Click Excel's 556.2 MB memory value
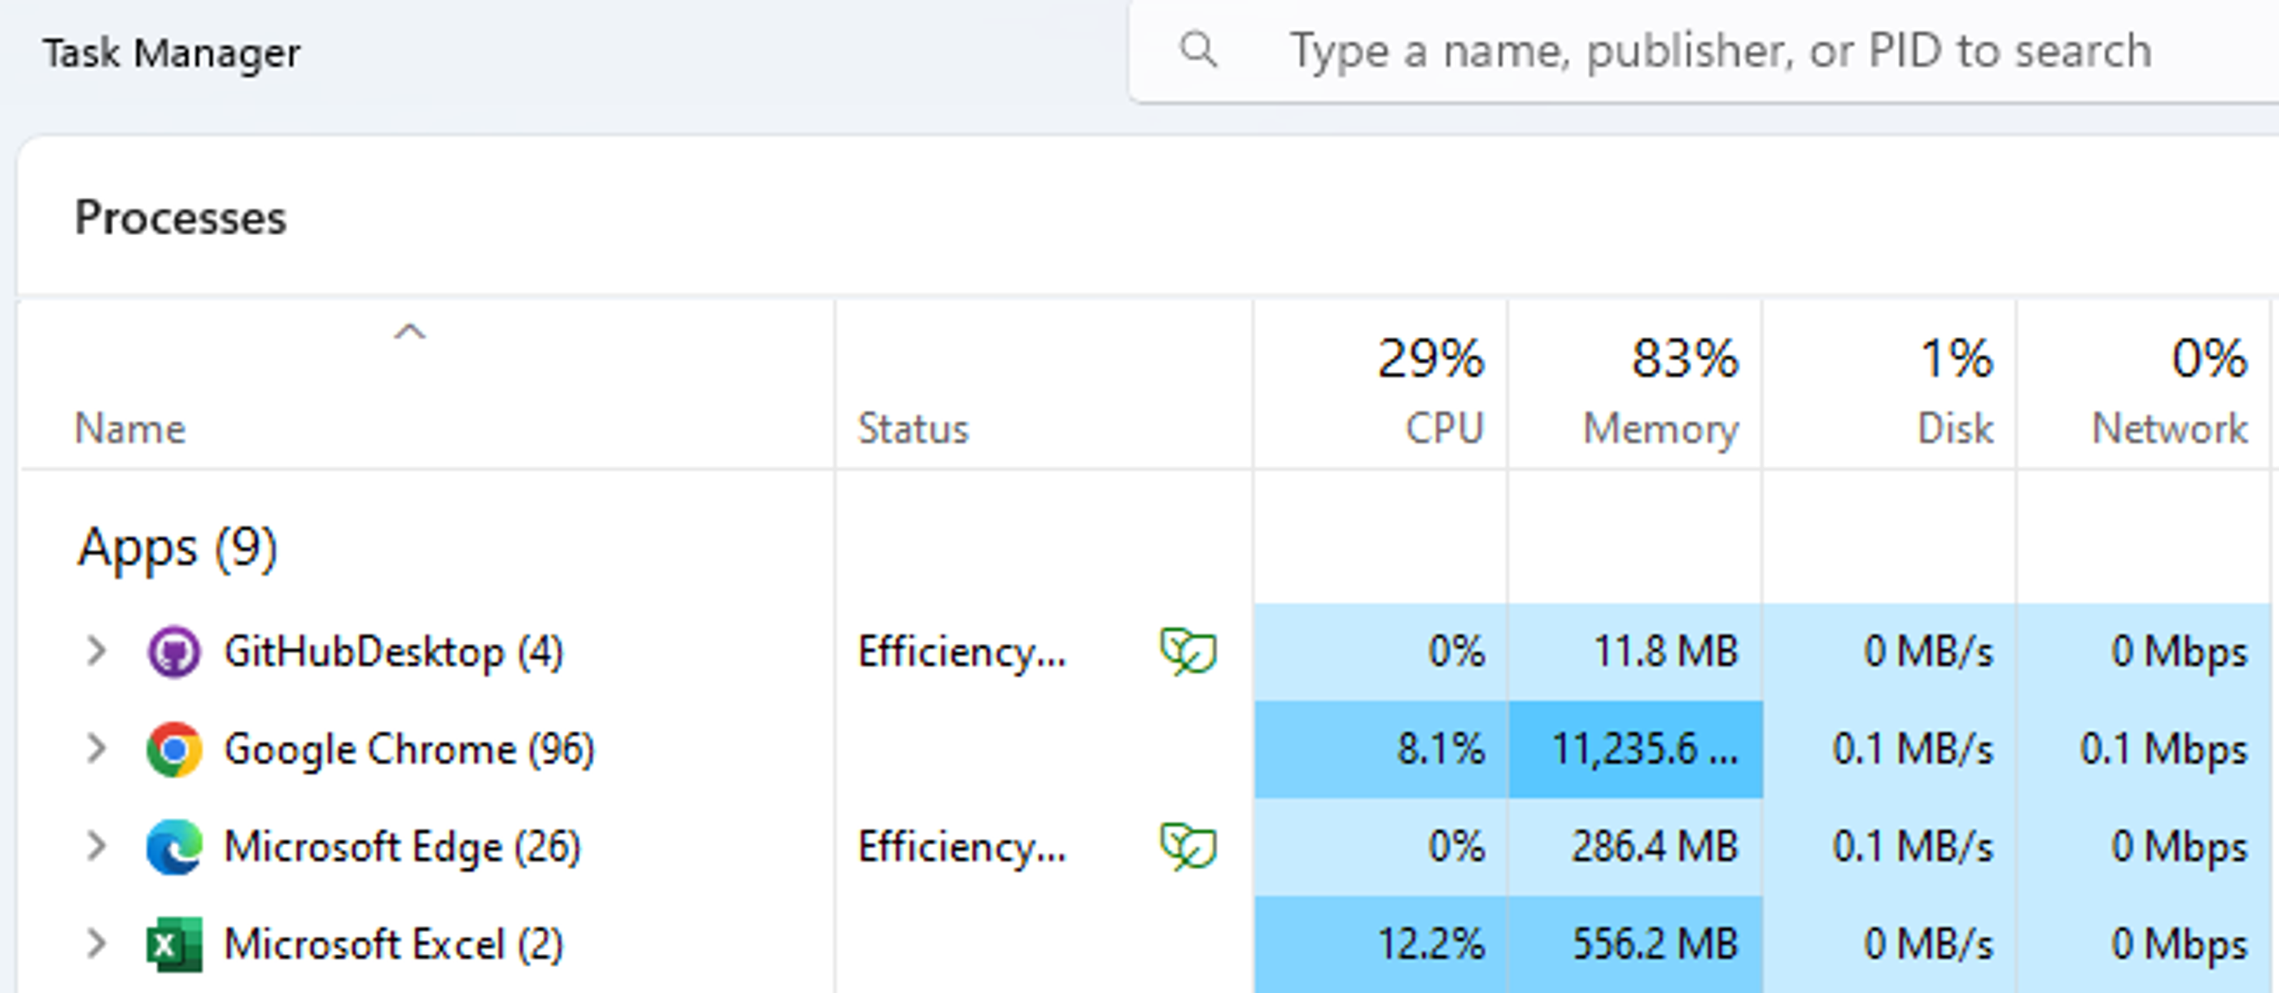This screenshot has height=993, width=2279. point(1655,944)
